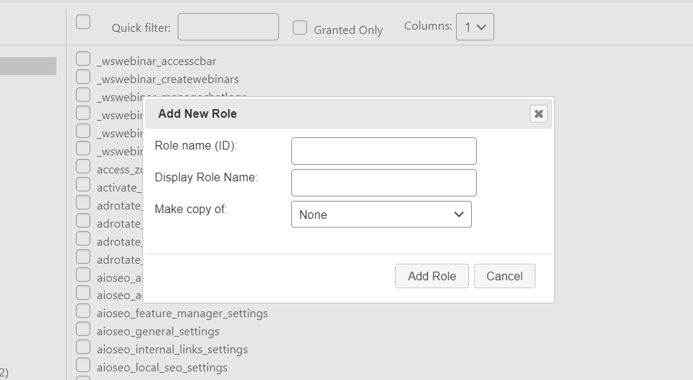Enable the aioseo_internal_links_settings capability
The image size is (693, 380).
tap(83, 347)
